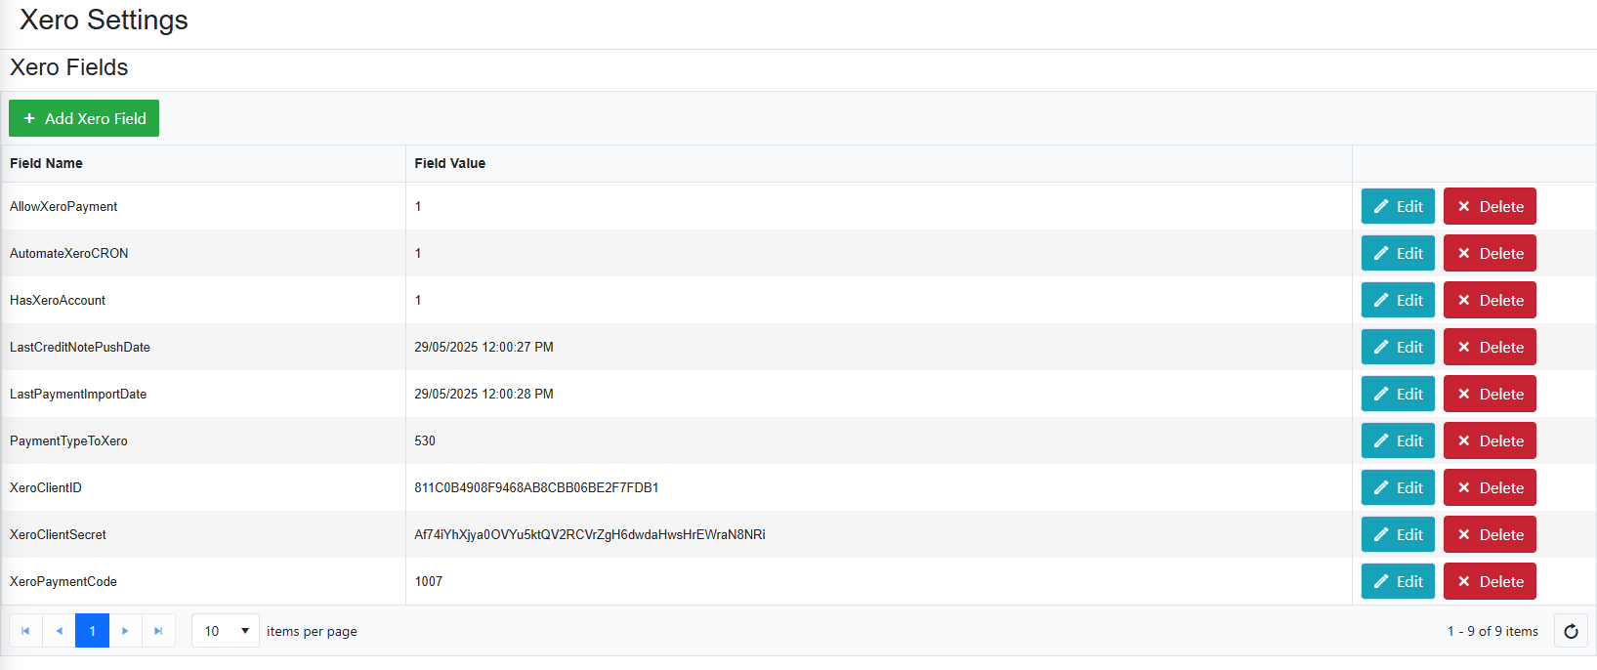
Task: Select page 1 in pager
Action: click(x=92, y=631)
